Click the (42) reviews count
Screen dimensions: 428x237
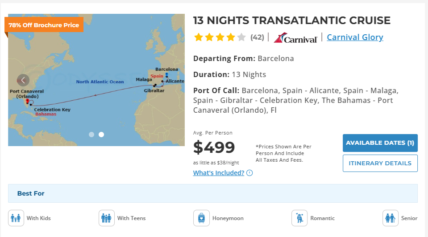(257, 37)
